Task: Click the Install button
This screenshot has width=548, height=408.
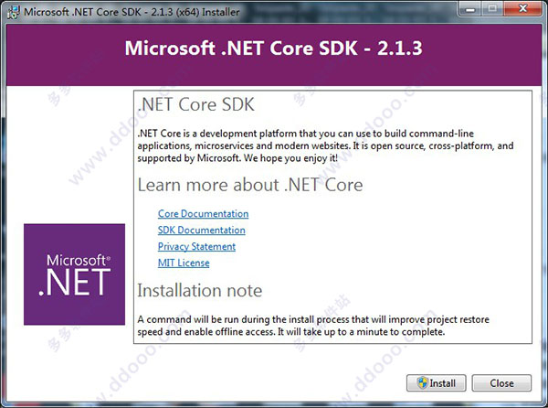Action: point(437,383)
